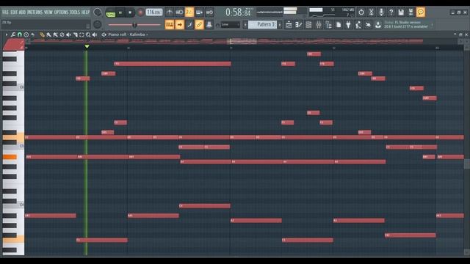Open the Playlist window
This screenshot has height=264, width=470.
[289, 24]
